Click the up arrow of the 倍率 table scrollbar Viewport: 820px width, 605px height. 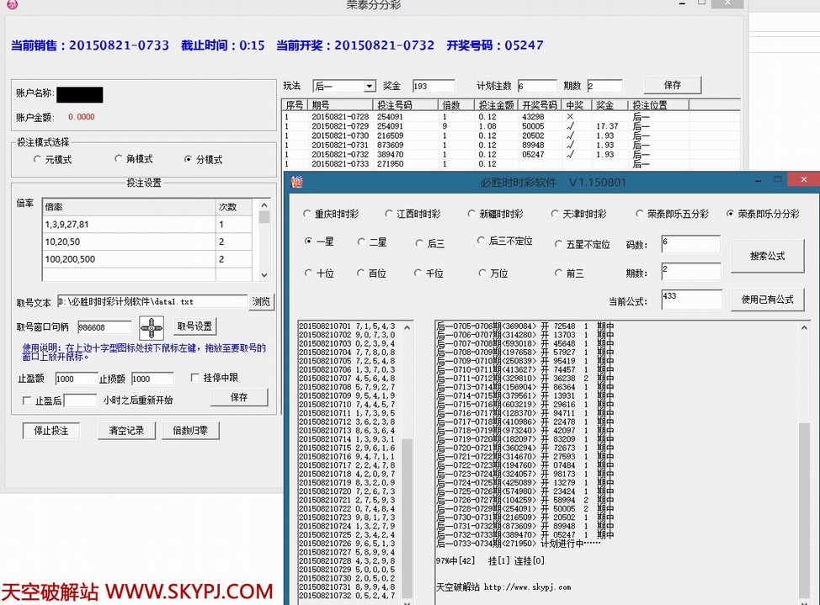click(264, 204)
